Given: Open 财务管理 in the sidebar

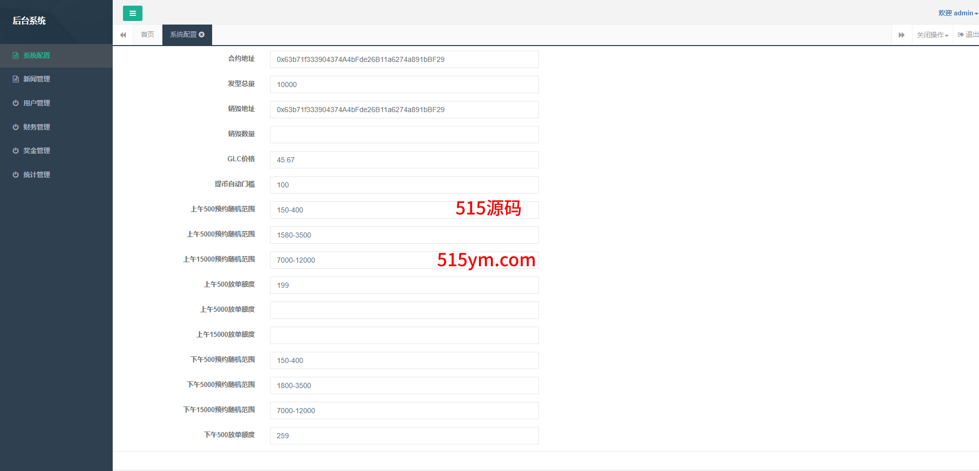Looking at the screenshot, I should pos(36,127).
